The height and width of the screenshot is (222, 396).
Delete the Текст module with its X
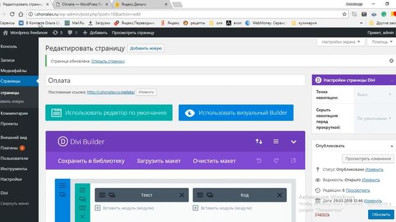pyautogui.click(x=181, y=195)
